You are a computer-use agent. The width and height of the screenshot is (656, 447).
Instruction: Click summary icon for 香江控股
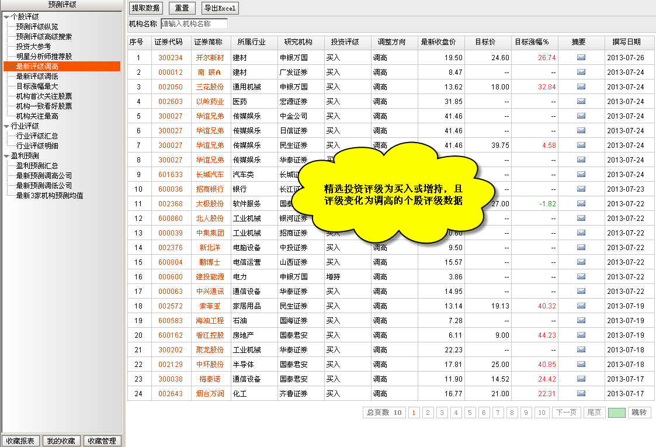click(581, 335)
